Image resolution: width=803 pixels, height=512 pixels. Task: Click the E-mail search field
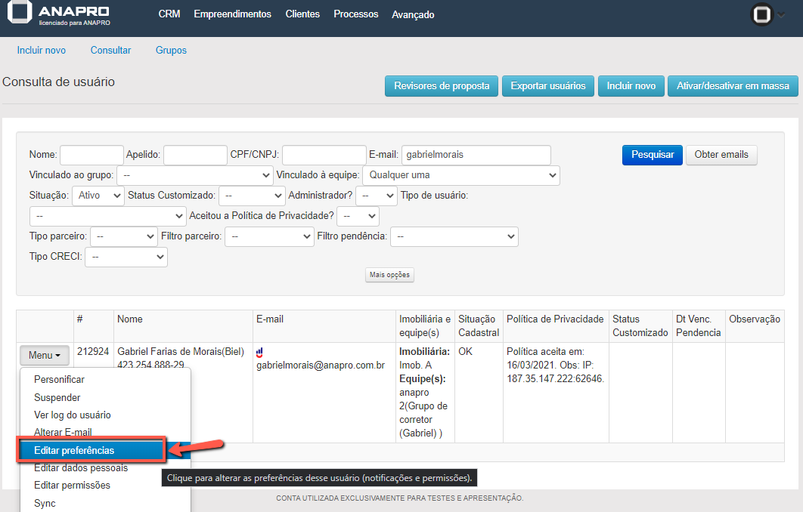tap(476, 155)
